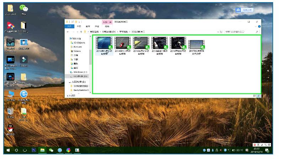Screen dimensions: 282x159
Task: Click the navigation pane scrollbar down arrow
Action: pyautogui.click(x=90, y=92)
